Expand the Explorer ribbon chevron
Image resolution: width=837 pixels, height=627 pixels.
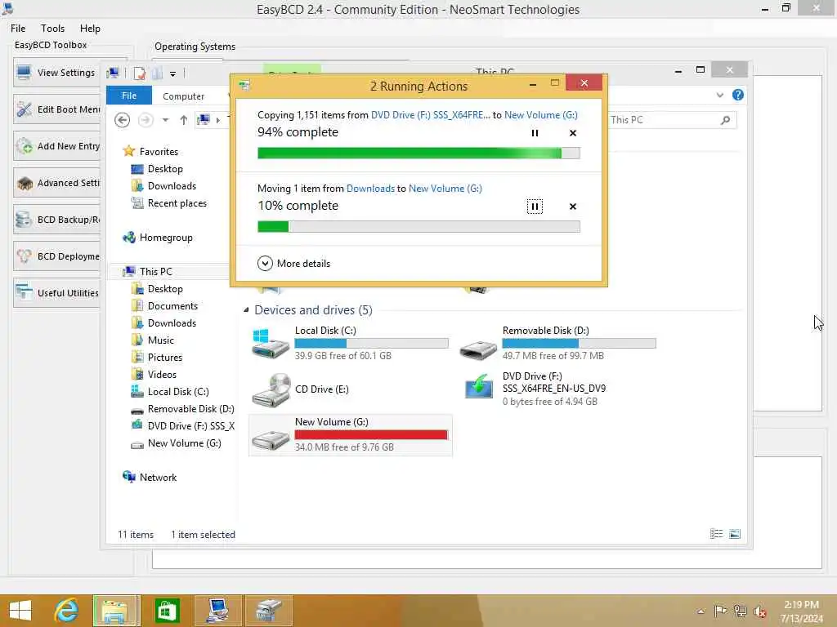tap(719, 95)
